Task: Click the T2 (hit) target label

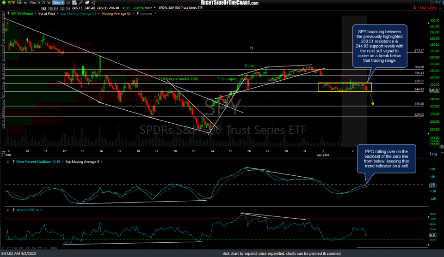Action: [249, 66]
